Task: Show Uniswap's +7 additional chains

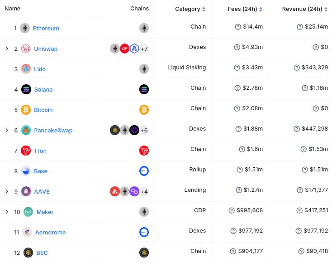Action: (x=144, y=49)
